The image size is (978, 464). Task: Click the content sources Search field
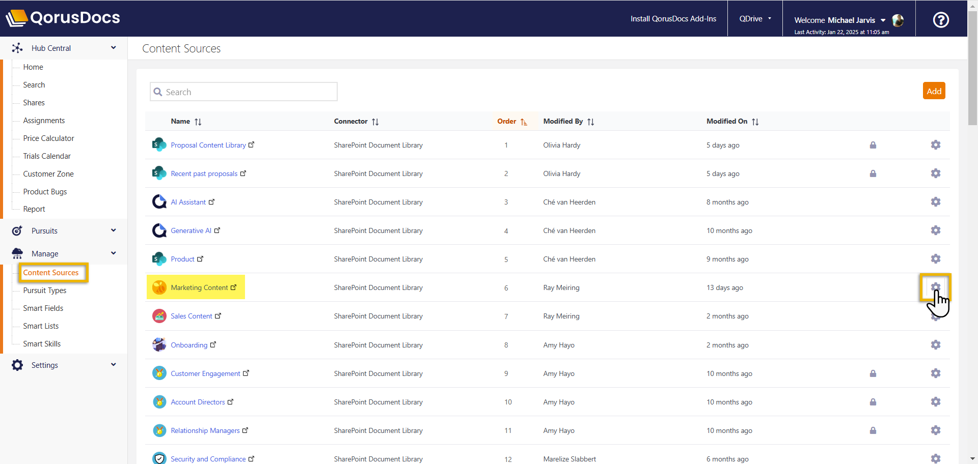tap(243, 92)
